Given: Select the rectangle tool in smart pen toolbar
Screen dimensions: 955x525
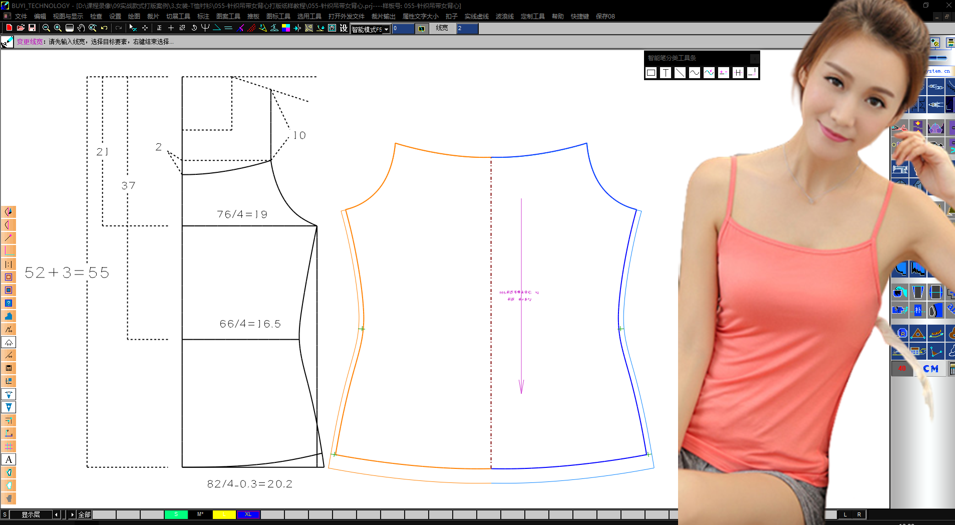Looking at the screenshot, I should tap(651, 73).
